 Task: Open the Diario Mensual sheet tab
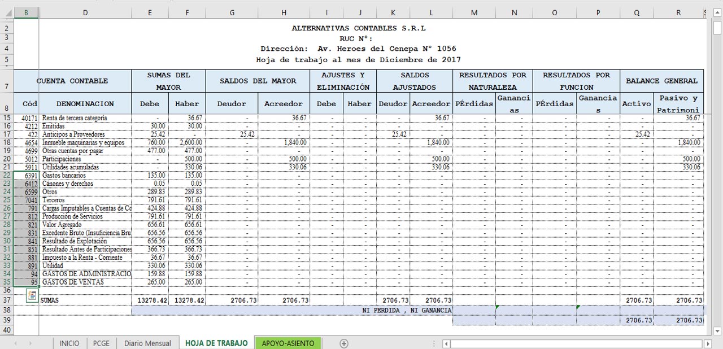(x=147, y=343)
